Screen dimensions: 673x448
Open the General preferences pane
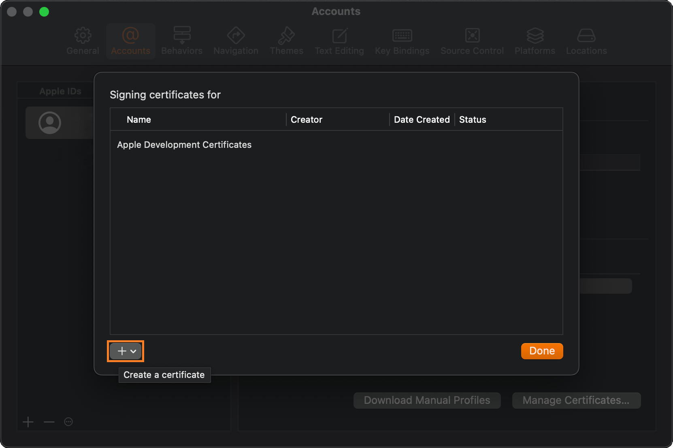click(83, 41)
